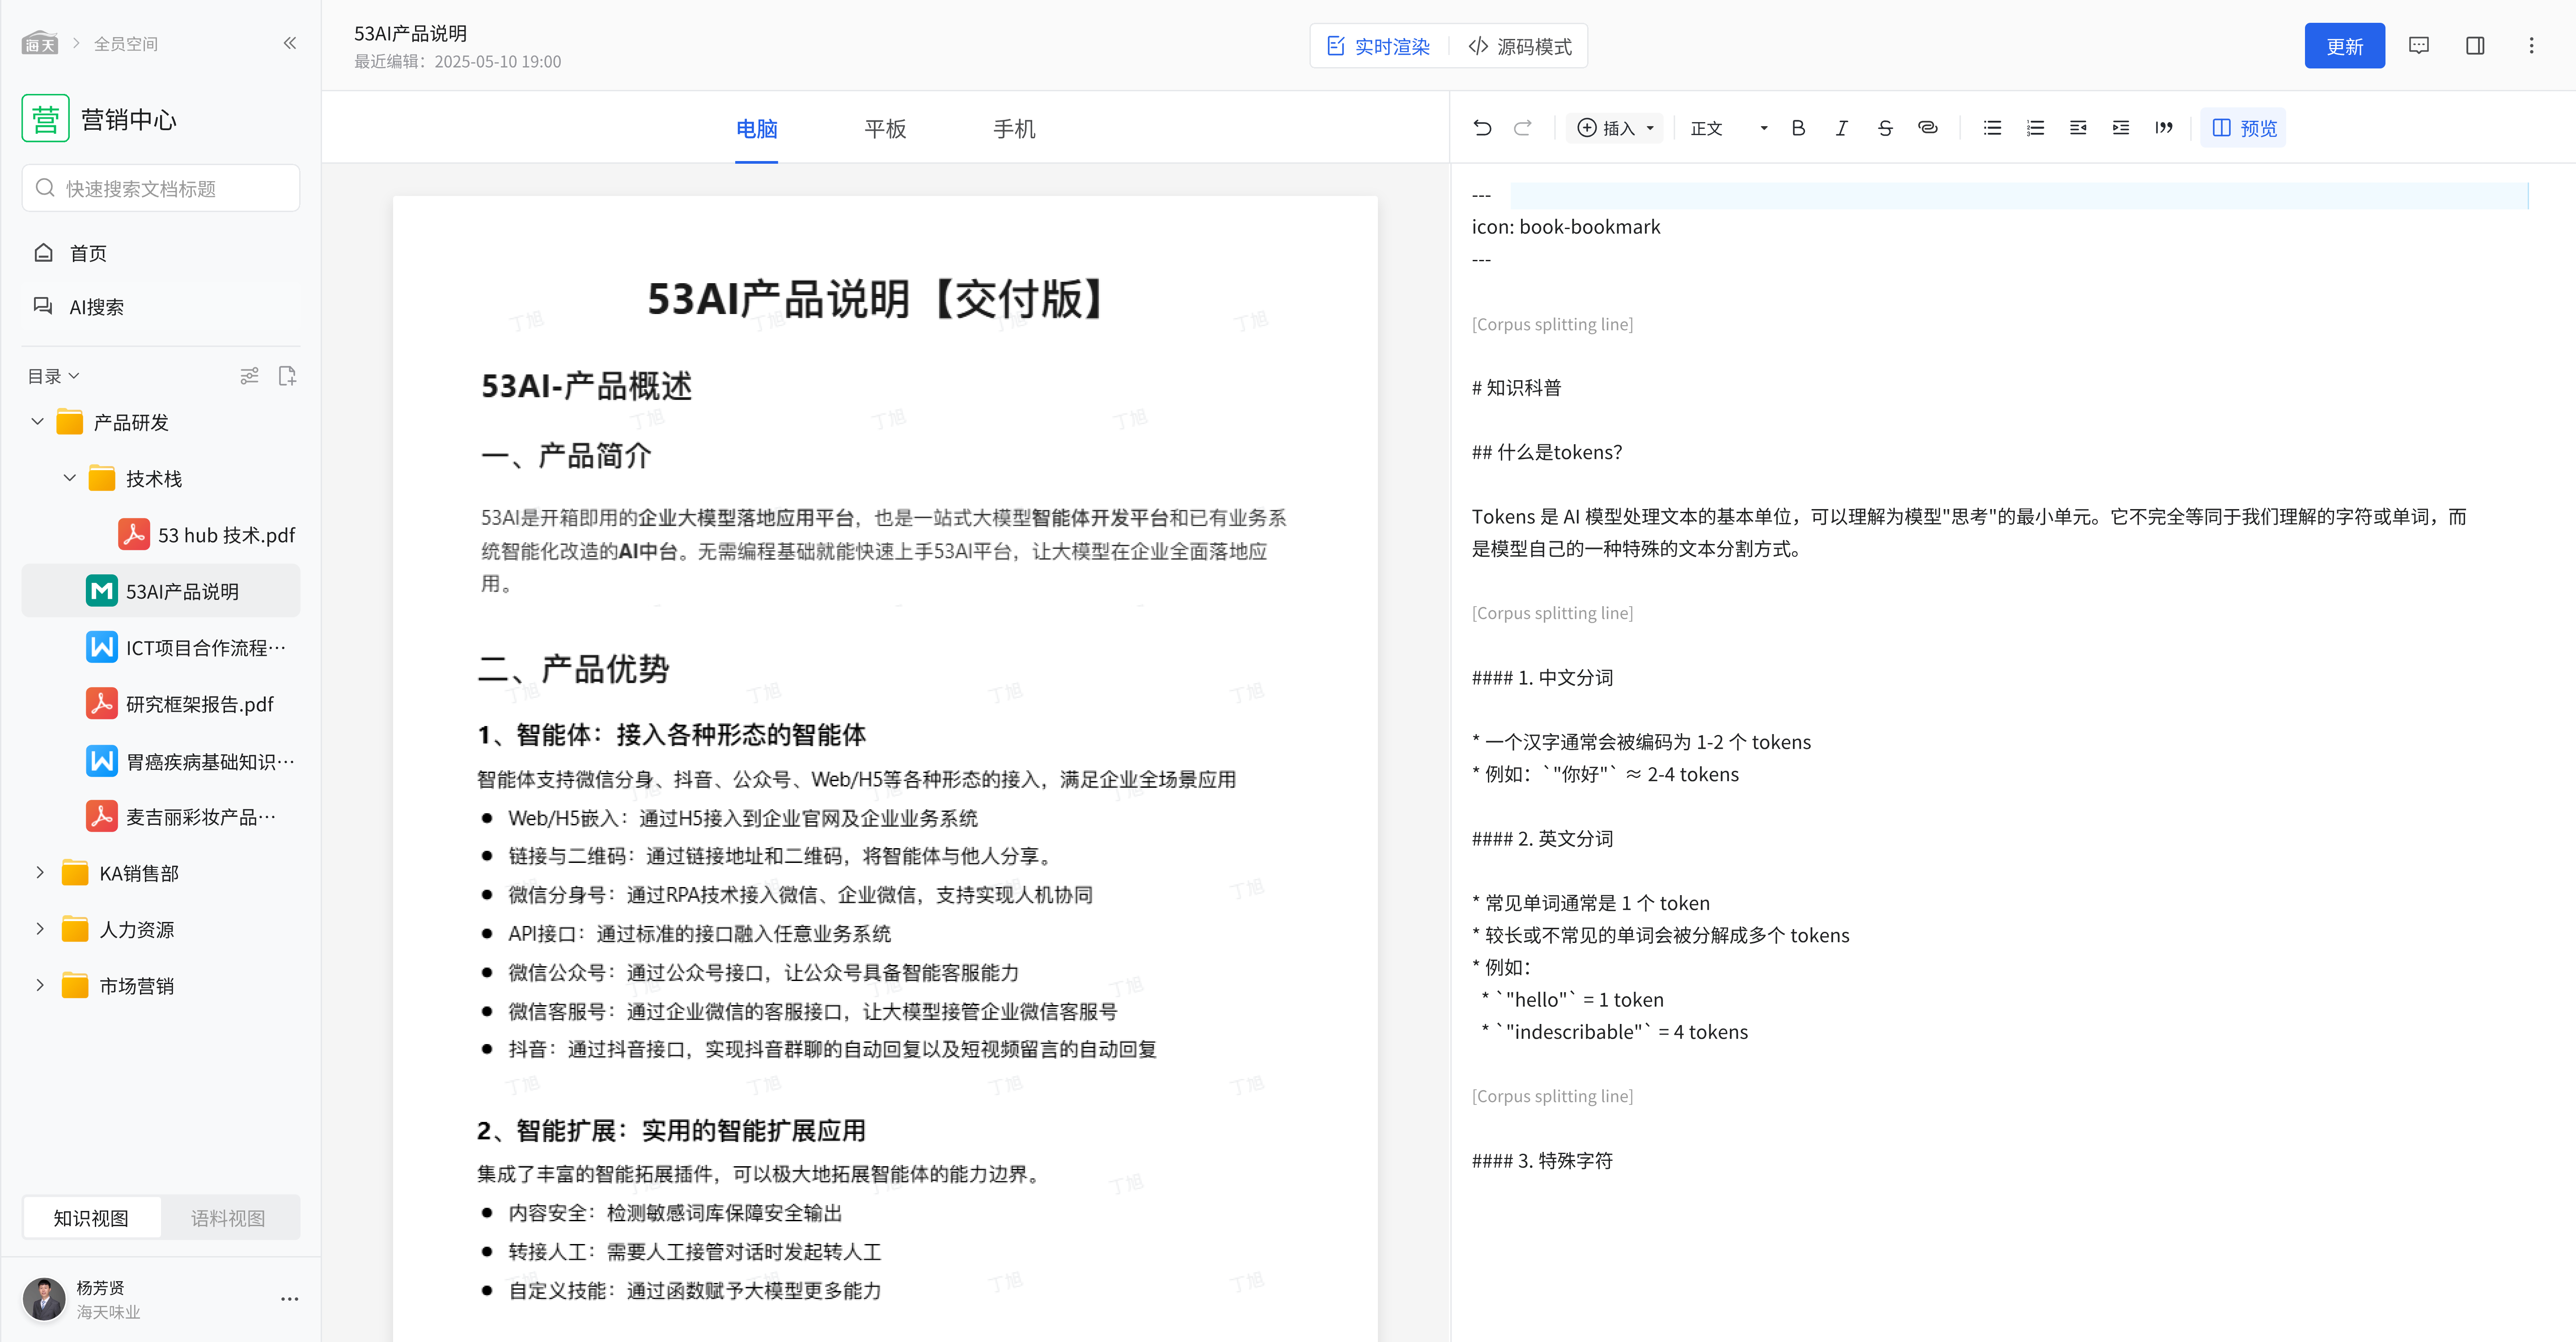
Task: Collapse sidebar with double chevron icon
Action: click(290, 43)
